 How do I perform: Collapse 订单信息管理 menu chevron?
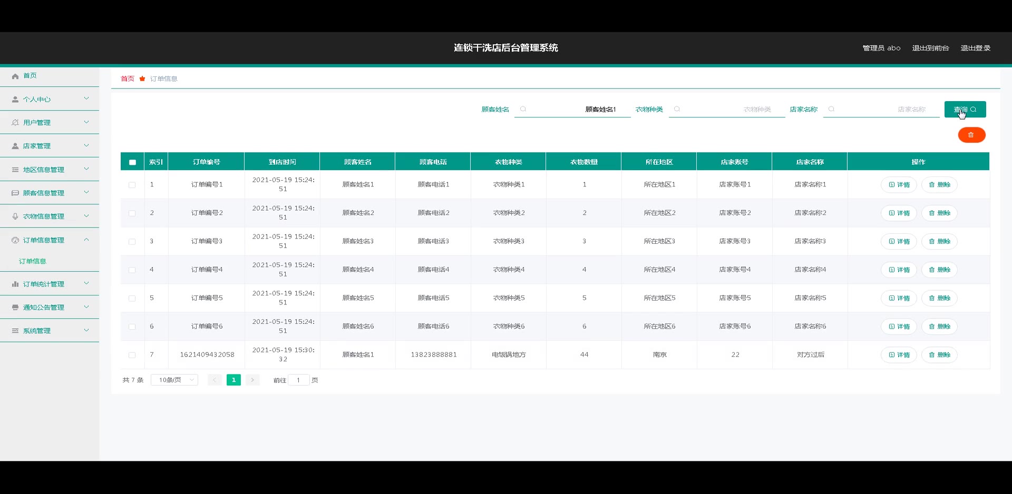click(86, 240)
